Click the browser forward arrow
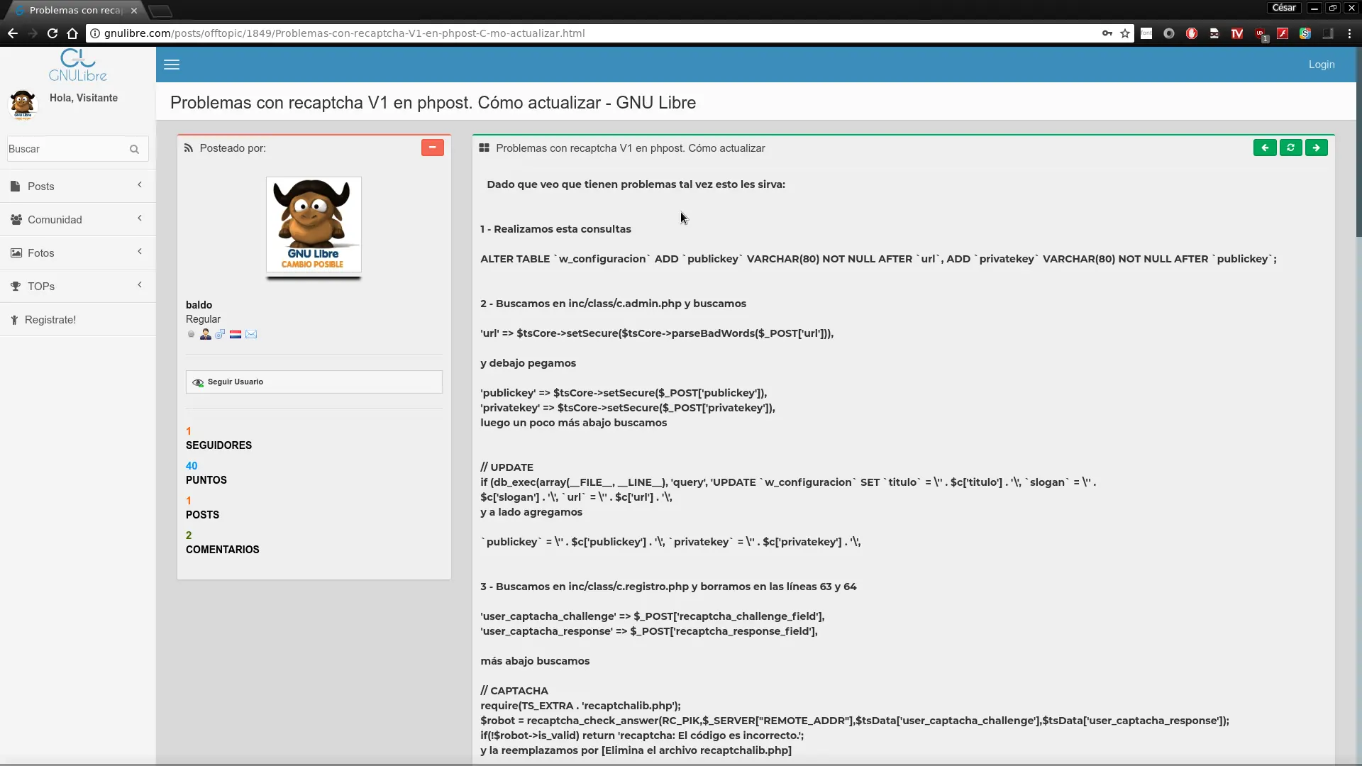1362x766 pixels. (33, 33)
